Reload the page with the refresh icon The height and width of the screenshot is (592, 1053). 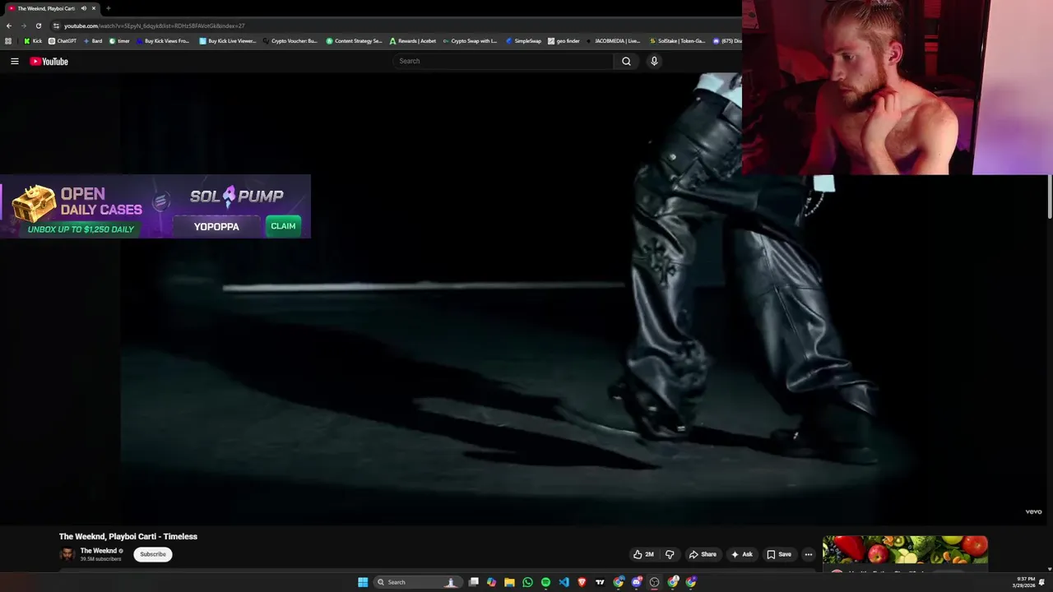point(38,25)
